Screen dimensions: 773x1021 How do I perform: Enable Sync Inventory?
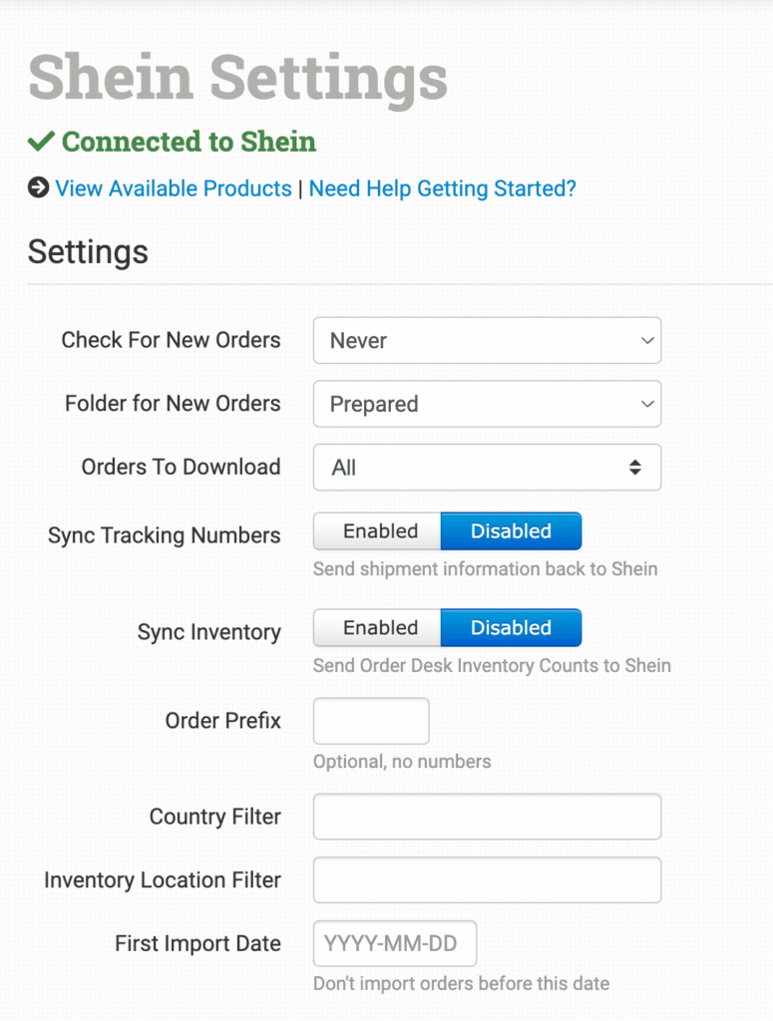point(379,628)
